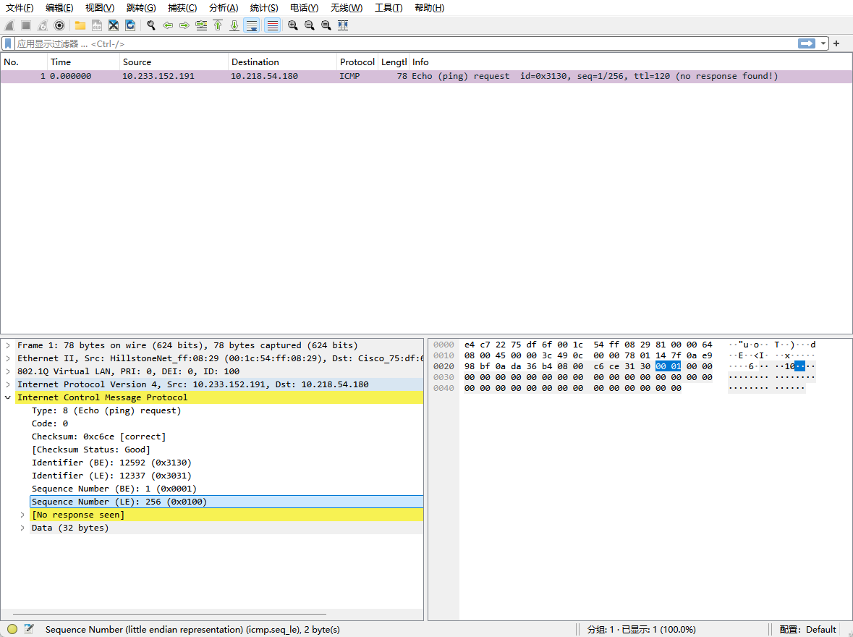Reload the capture file icon
The width and height of the screenshot is (853, 637).
[130, 25]
